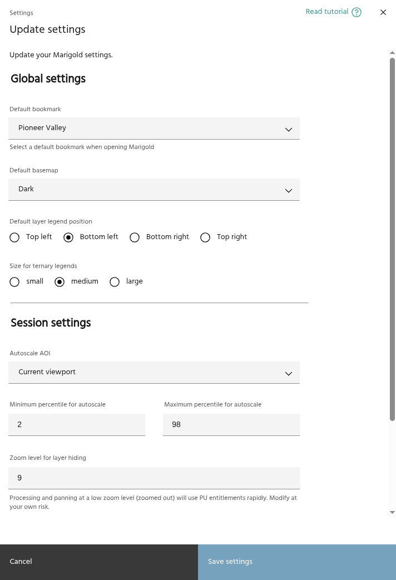
Task: Set ternary legend size to medium
Action: click(60, 282)
